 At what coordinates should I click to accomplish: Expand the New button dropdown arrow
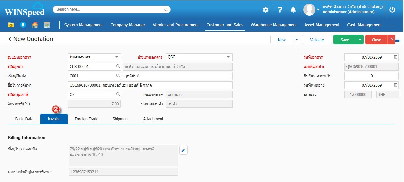pos(296,40)
